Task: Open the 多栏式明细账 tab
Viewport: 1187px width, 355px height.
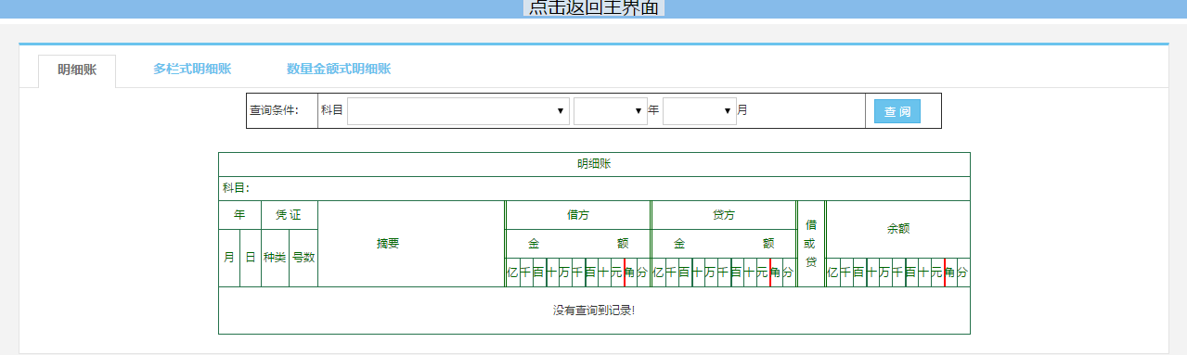Action: click(x=192, y=69)
